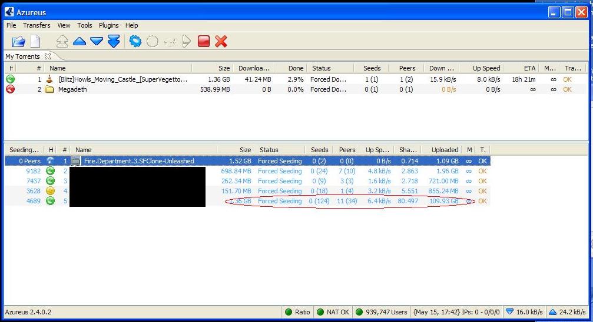
Task: Sort downloads by Downloa... column header
Action: click(253, 68)
